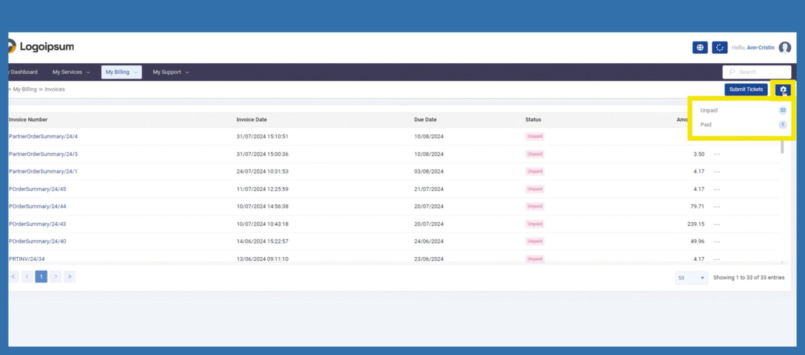The height and width of the screenshot is (355, 805).
Task: Go to the last page arrow
Action: (x=69, y=276)
